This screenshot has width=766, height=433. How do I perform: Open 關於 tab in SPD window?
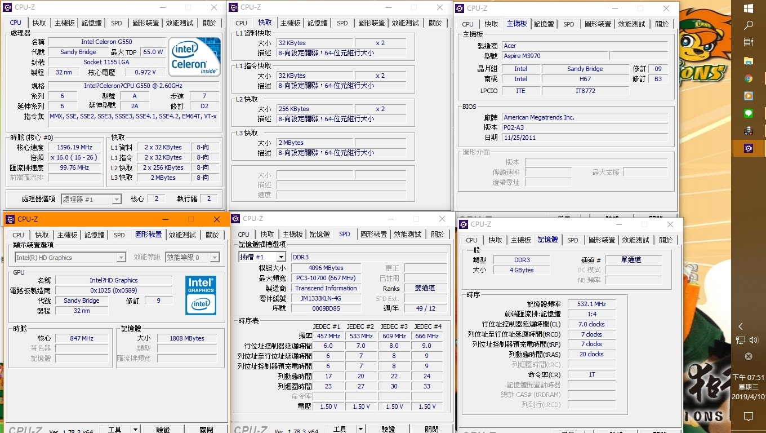pos(438,235)
